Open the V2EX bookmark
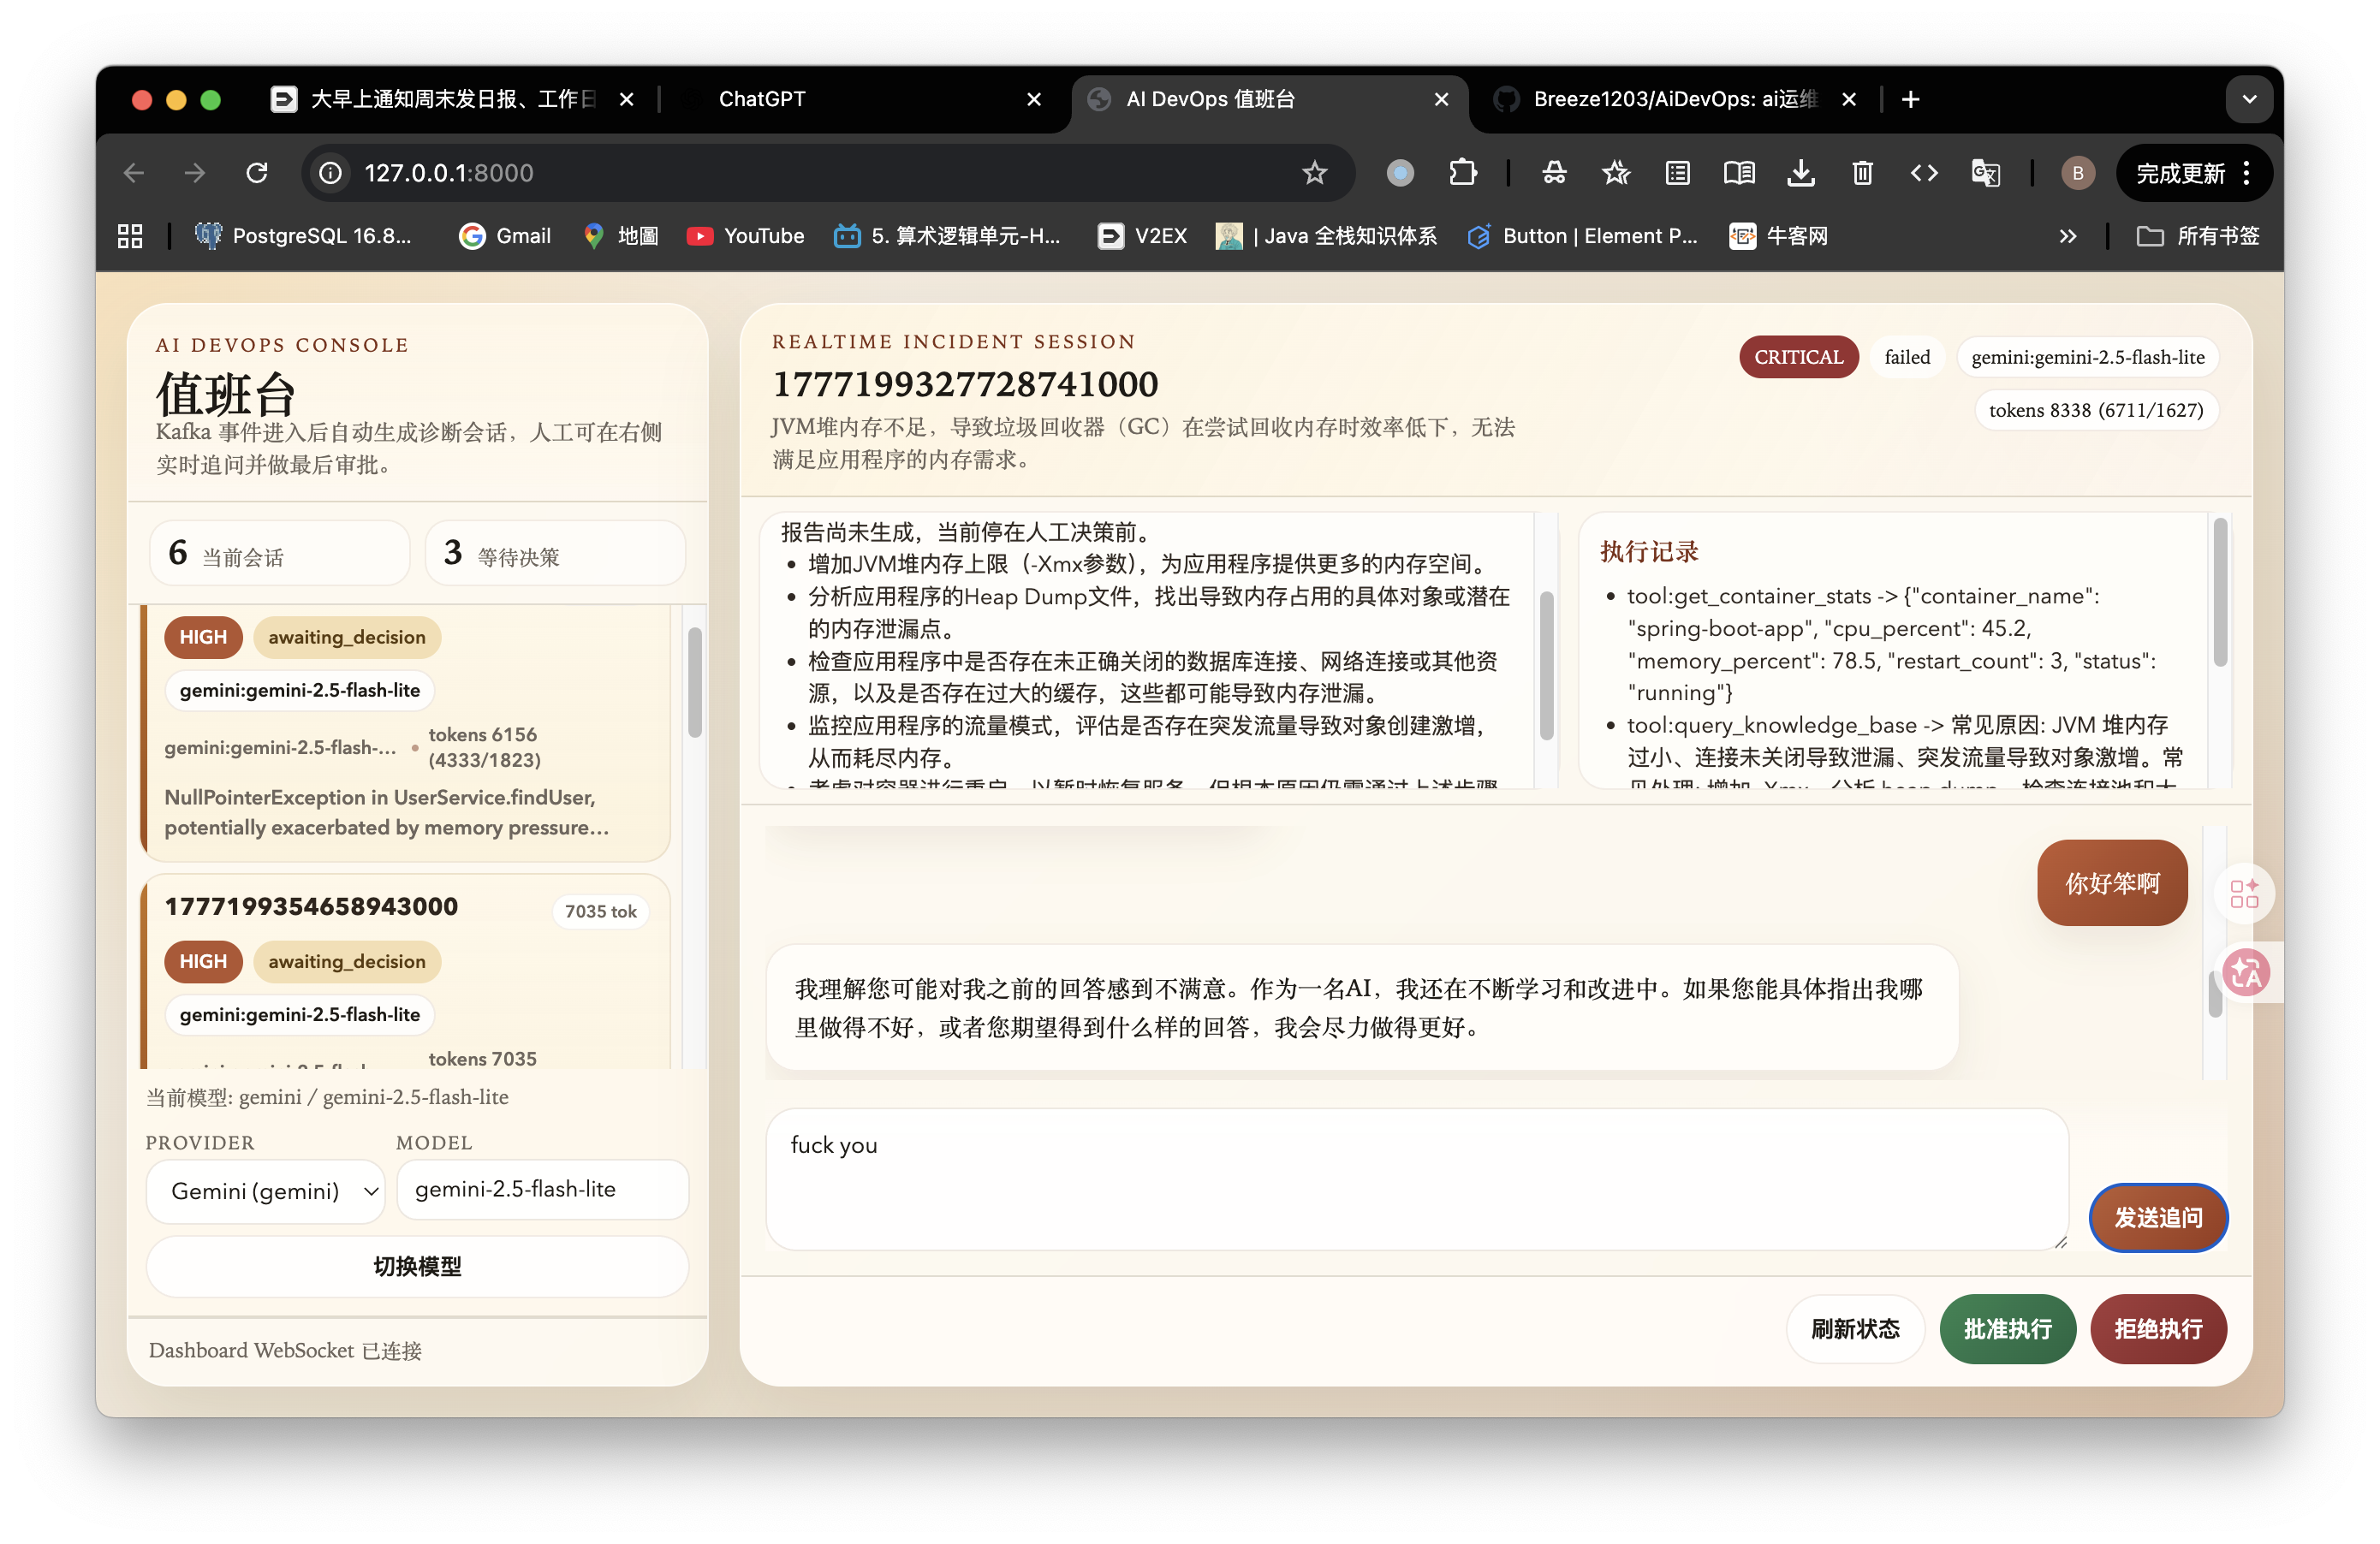This screenshot has width=2380, height=1544. pyautogui.click(x=1142, y=236)
